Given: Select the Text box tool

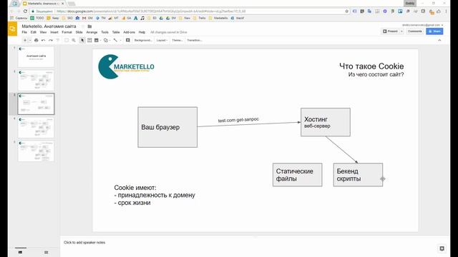Looking at the screenshot, I should [89, 40].
